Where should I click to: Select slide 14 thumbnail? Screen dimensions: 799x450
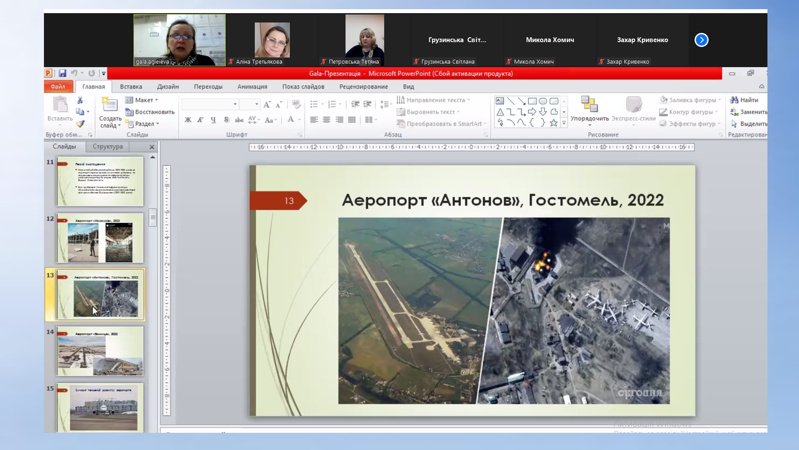100,351
